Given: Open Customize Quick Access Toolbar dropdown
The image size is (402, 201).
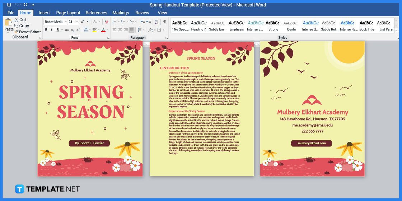Looking at the screenshot, I should pyautogui.click(x=33, y=5).
